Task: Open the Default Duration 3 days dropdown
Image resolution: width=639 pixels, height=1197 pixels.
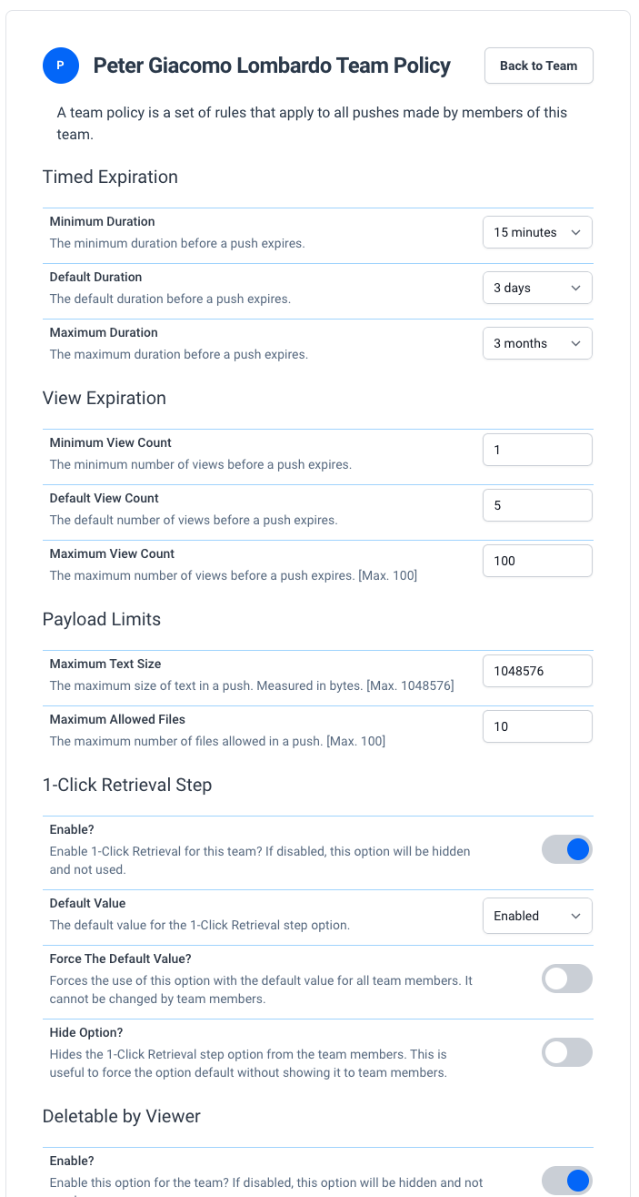Action: click(537, 288)
